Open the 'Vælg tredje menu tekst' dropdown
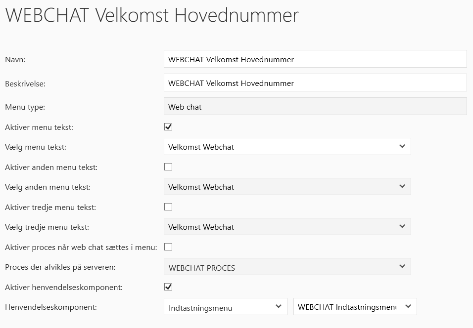The width and height of the screenshot is (473, 328). click(287, 227)
